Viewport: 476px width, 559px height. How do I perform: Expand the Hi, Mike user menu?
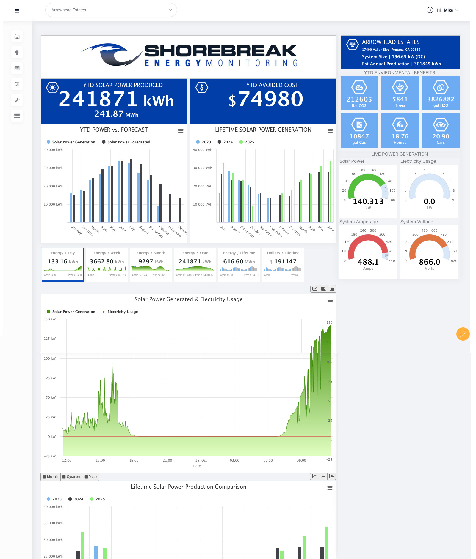point(444,10)
